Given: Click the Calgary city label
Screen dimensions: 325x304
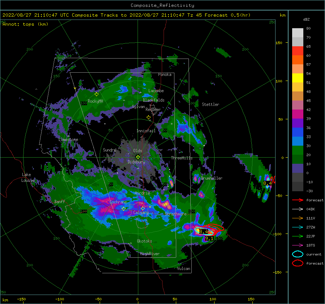Looking at the screenshot, I should pos(141,213).
